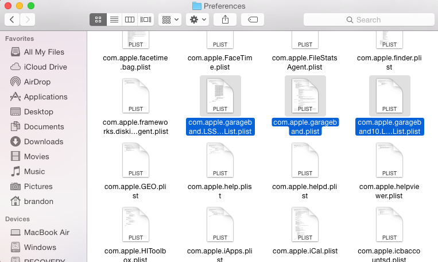
Task: Select the com.apple.GEO.plist file icon
Action: (135, 160)
